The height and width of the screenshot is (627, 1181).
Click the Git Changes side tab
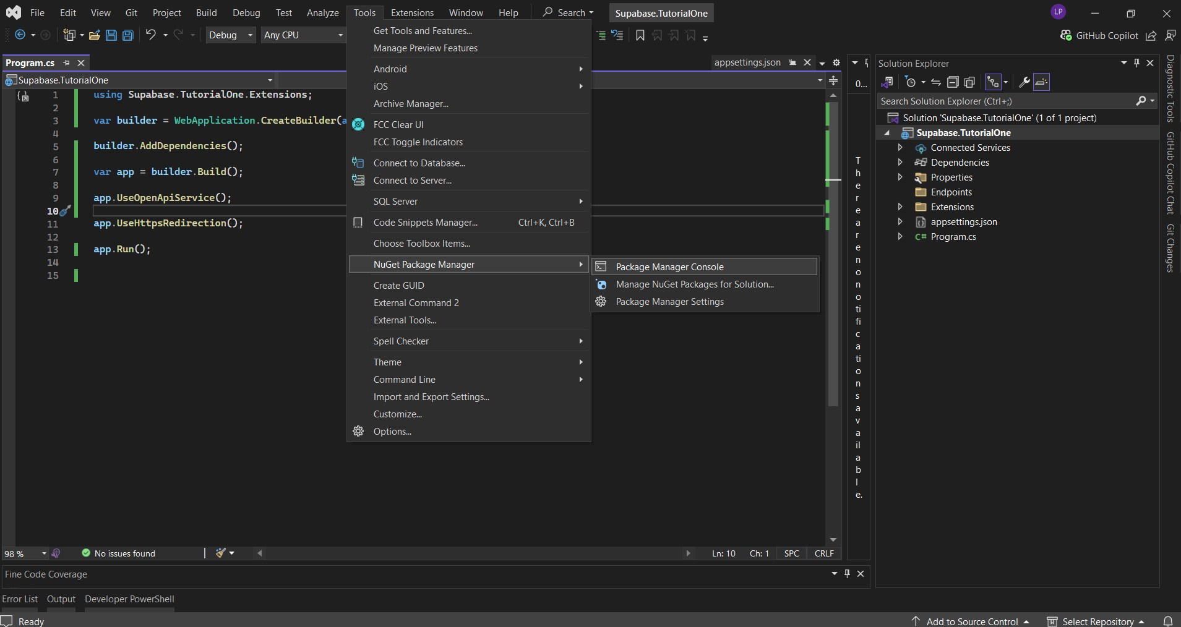tap(1170, 248)
